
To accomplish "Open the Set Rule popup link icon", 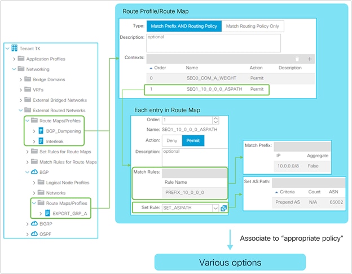I will [x=223, y=208].
